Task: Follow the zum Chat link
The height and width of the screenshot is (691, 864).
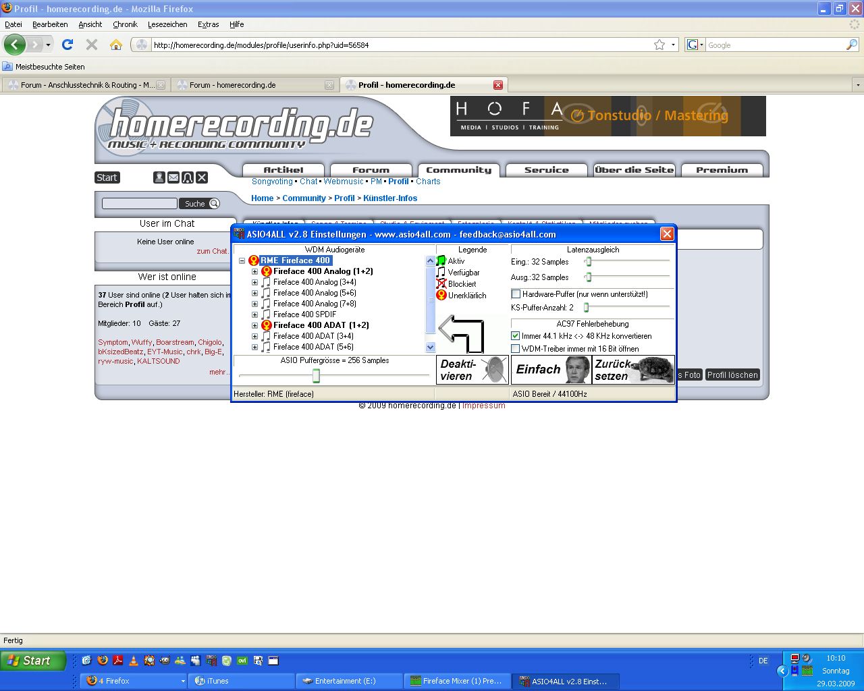Action: (213, 251)
